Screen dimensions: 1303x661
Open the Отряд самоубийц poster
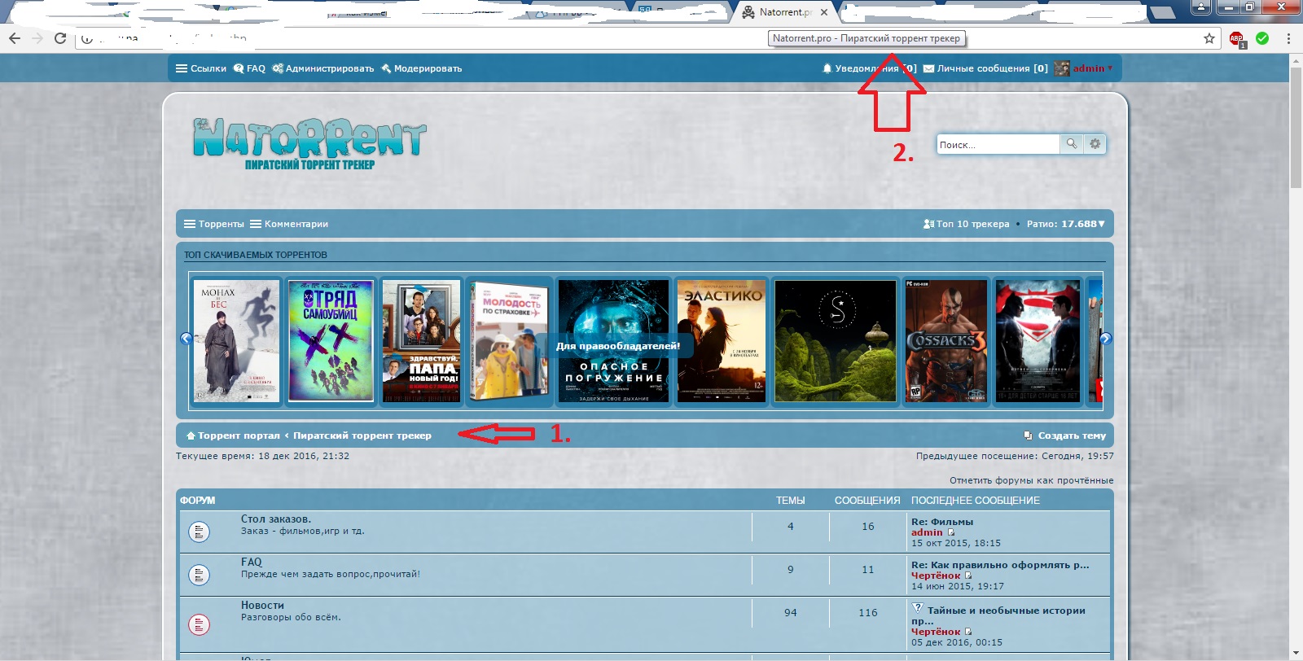click(x=331, y=341)
